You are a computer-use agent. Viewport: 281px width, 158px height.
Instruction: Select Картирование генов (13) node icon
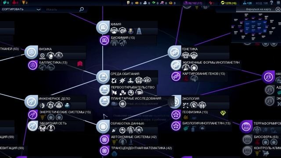176,76
